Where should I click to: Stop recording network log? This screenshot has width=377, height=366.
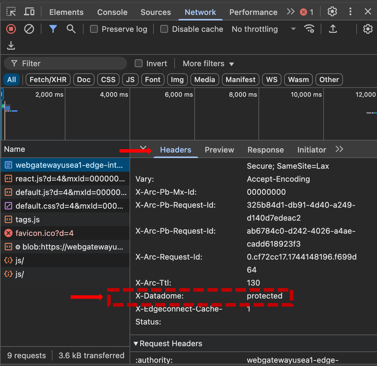click(11, 29)
